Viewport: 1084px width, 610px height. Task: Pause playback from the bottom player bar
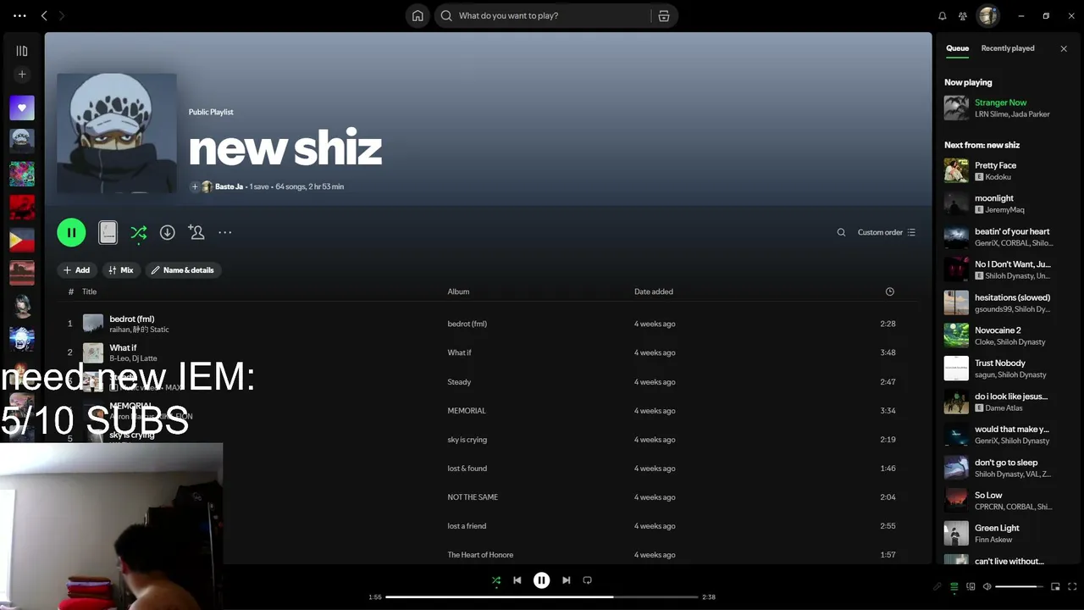(541, 580)
